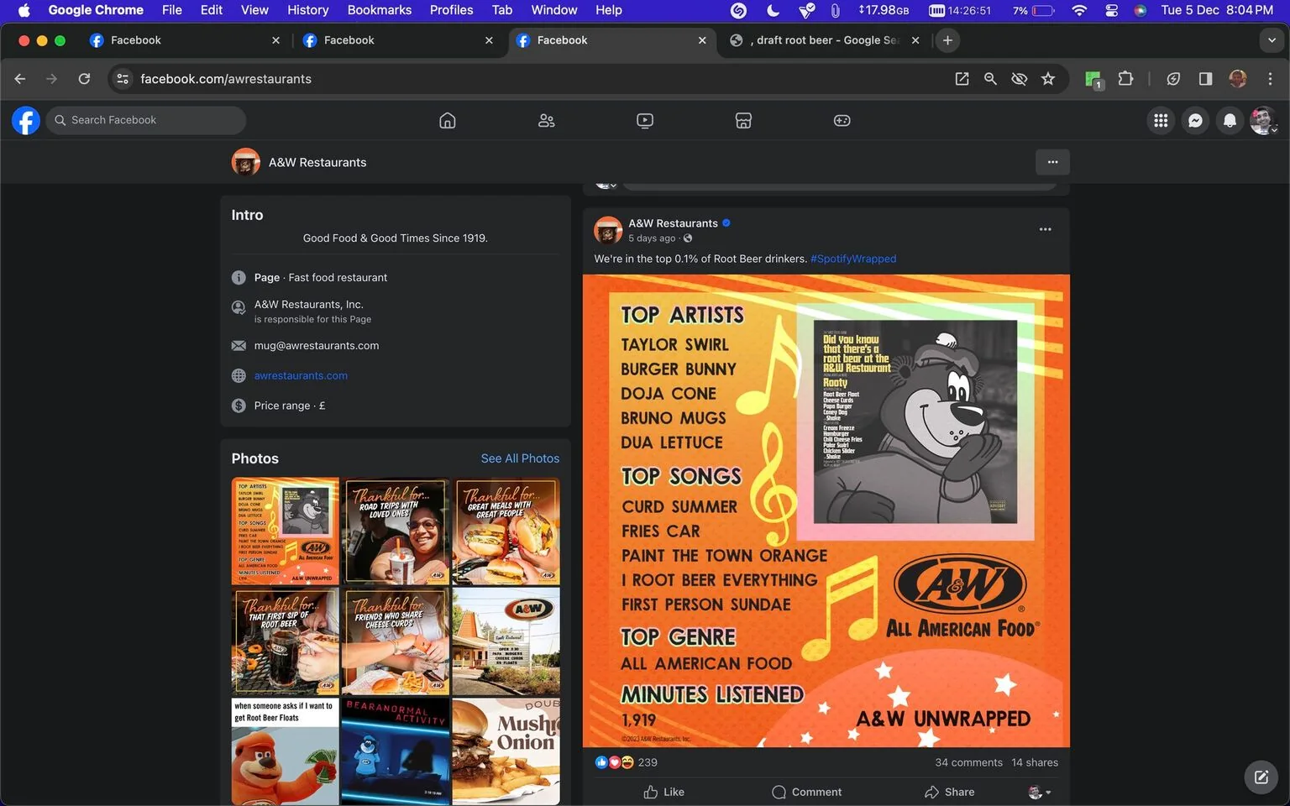Open the Bearanormal Activity photo
Viewport: 1290px width, 806px height.
tap(396, 751)
